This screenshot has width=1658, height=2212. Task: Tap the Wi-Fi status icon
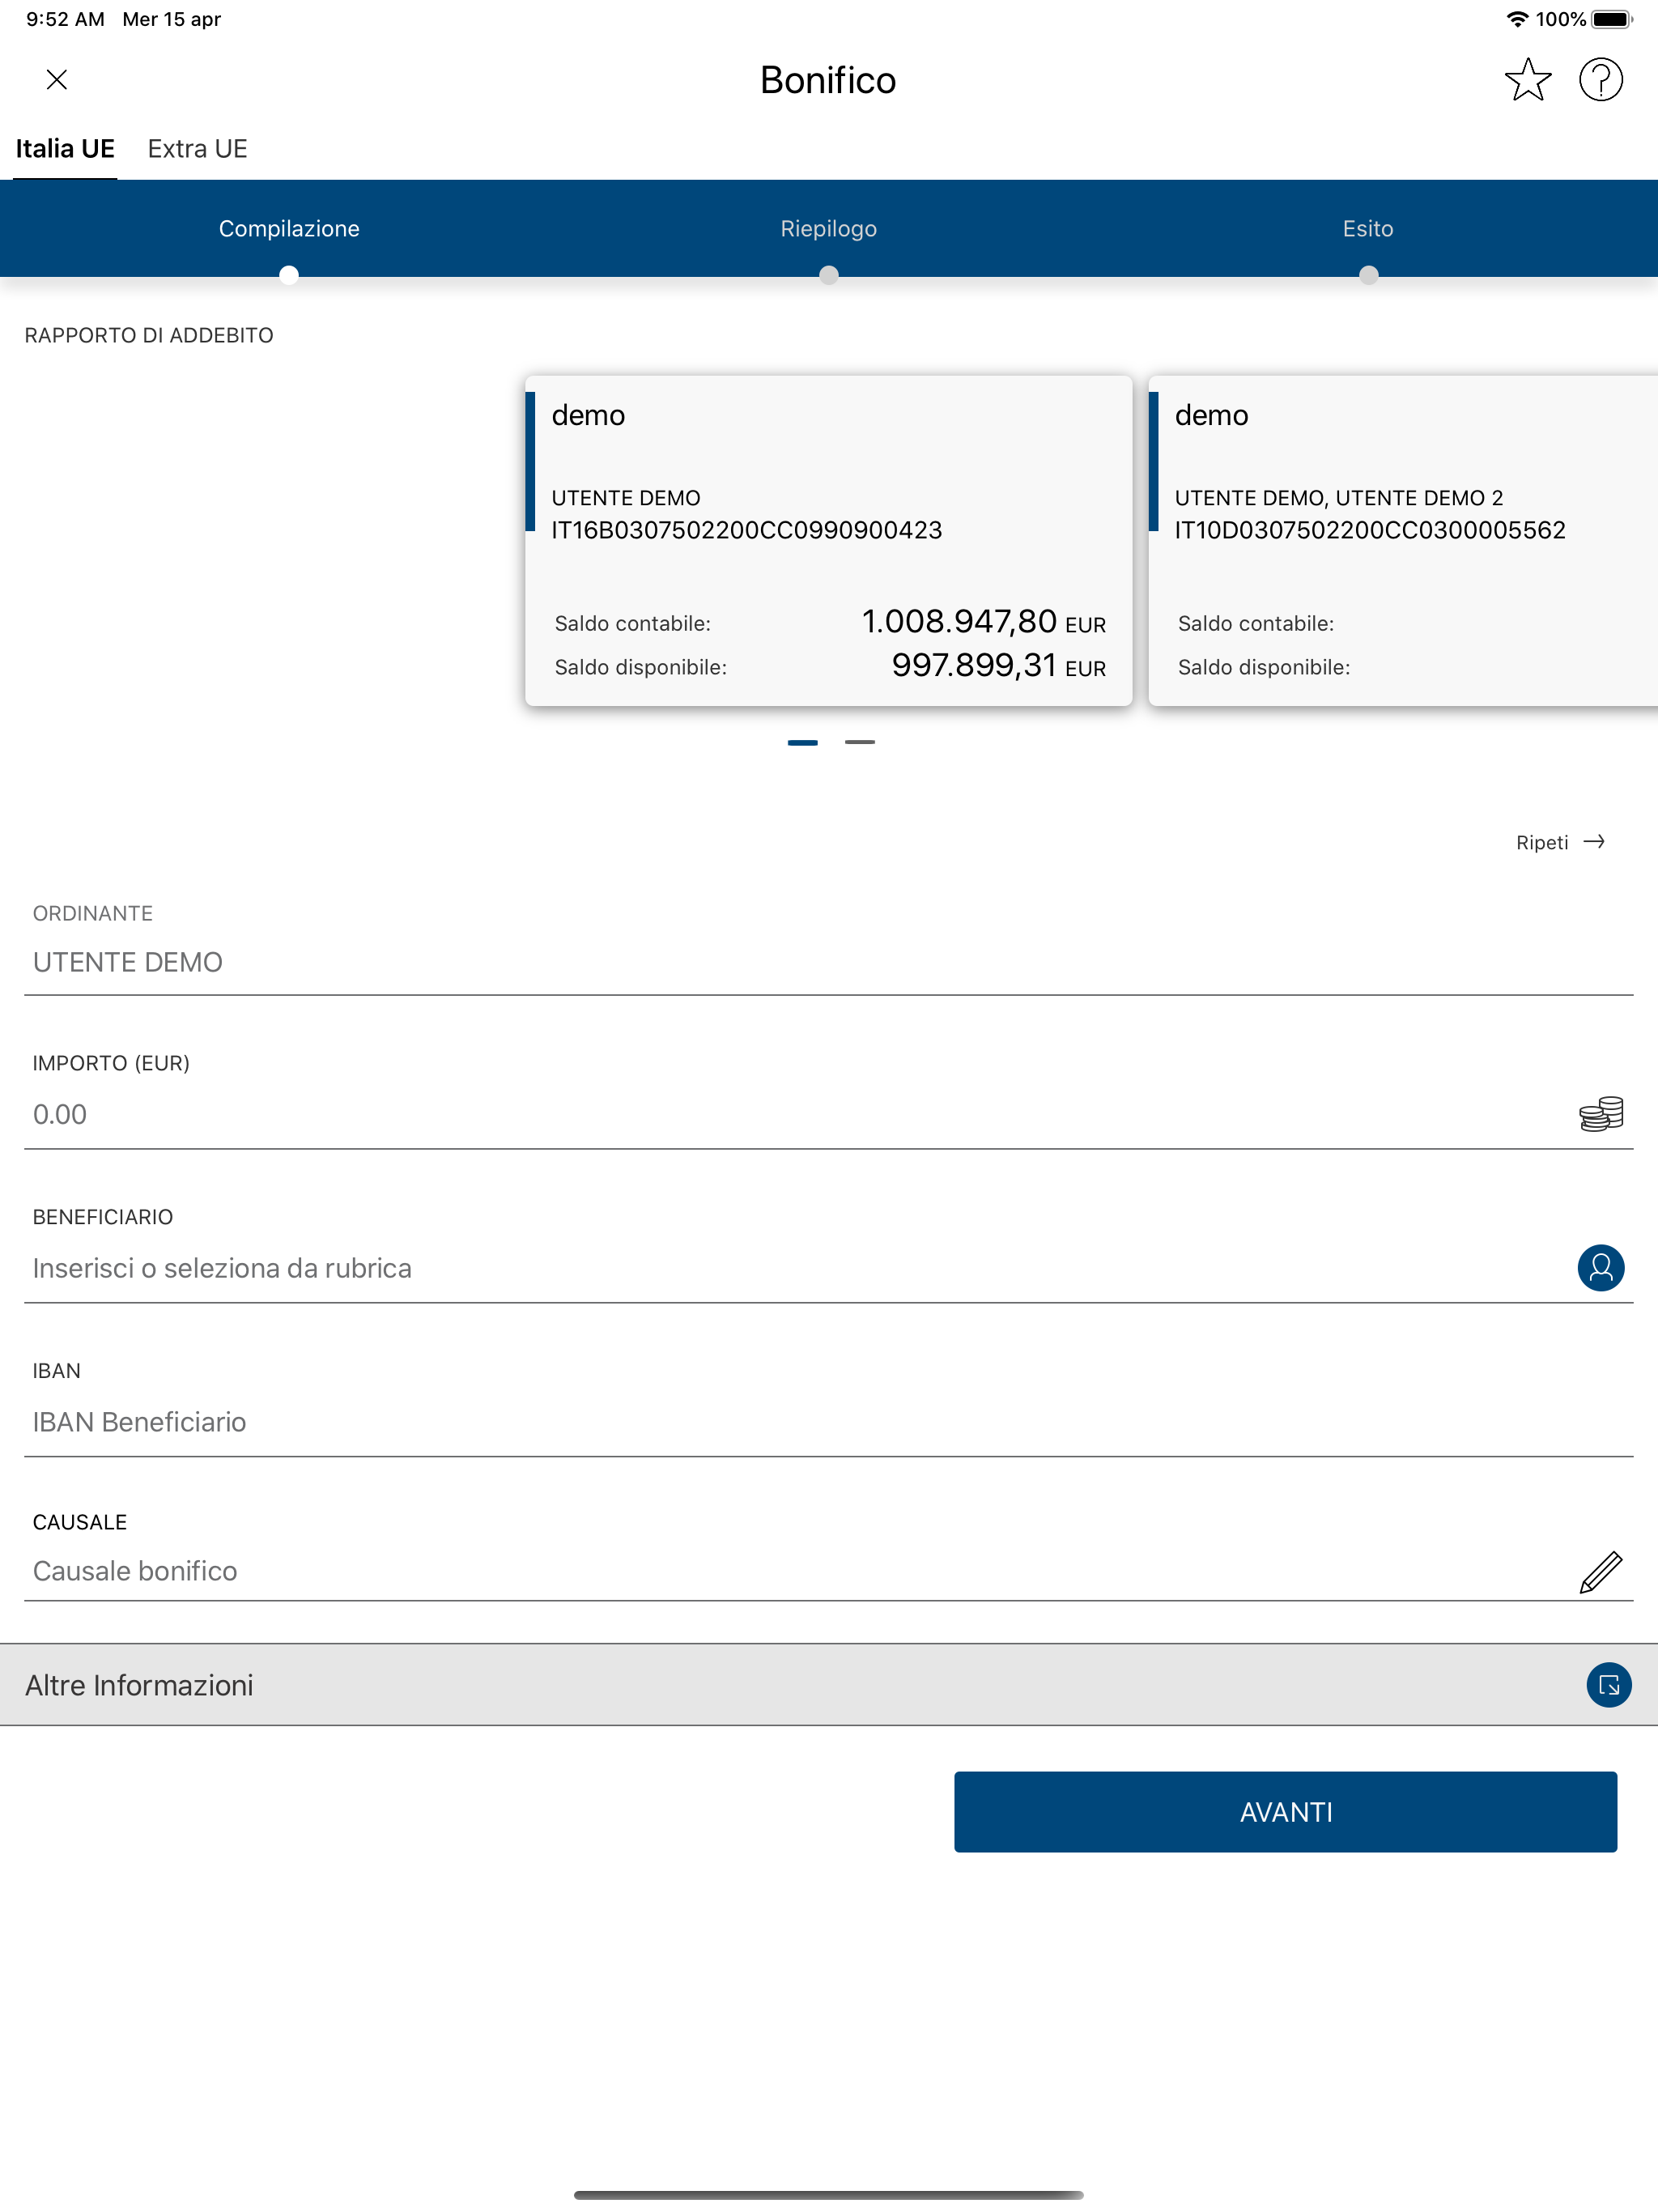pos(1517,19)
